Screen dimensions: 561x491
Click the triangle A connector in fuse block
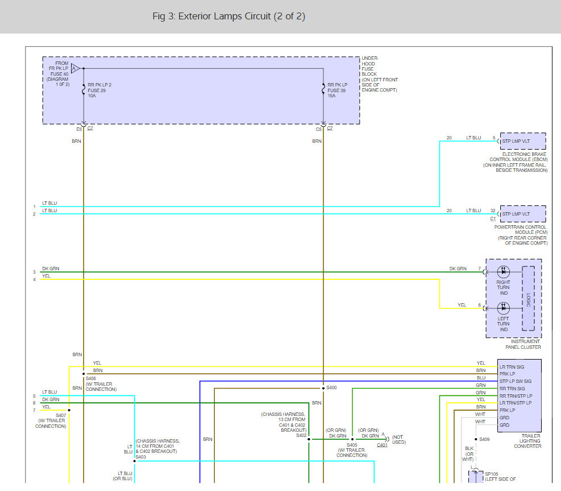74,68
